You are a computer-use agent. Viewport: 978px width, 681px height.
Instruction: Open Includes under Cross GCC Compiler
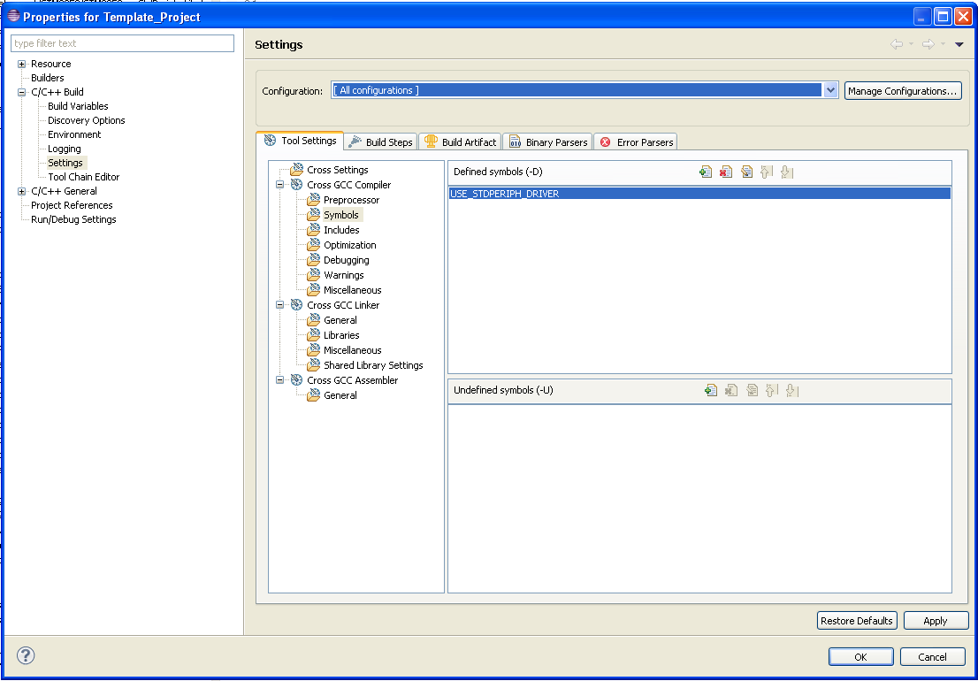(341, 230)
